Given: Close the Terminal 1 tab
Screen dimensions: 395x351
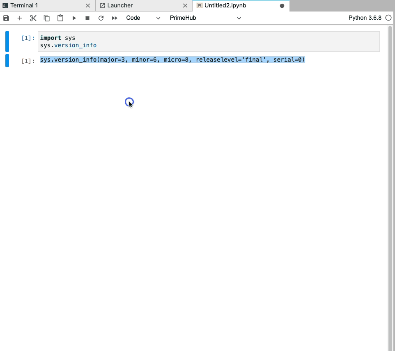Looking at the screenshot, I should [88, 5].
